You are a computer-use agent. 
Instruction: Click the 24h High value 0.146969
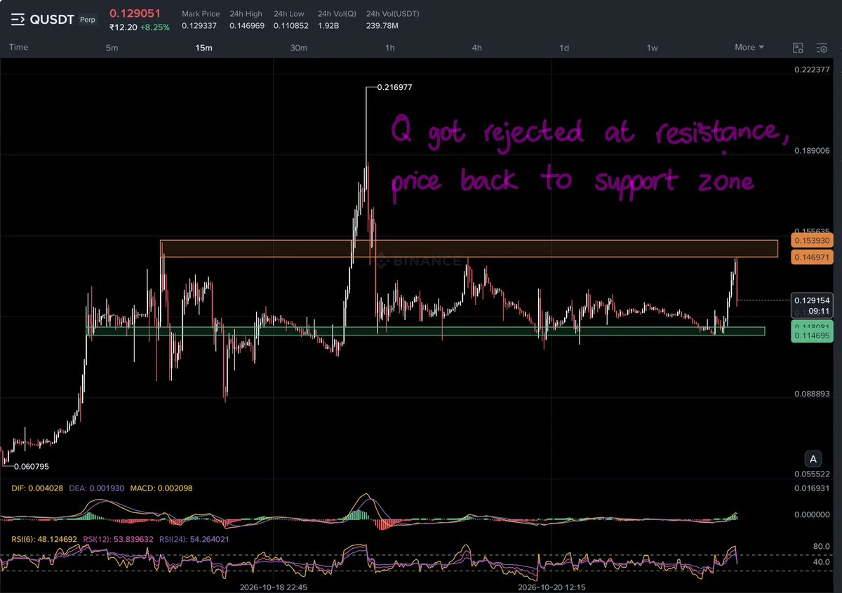[247, 26]
